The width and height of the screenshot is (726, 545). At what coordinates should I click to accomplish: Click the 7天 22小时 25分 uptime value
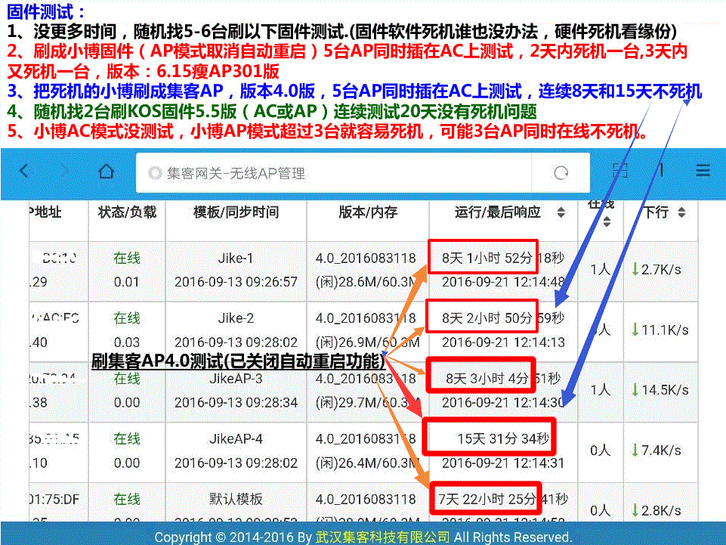tap(487, 499)
